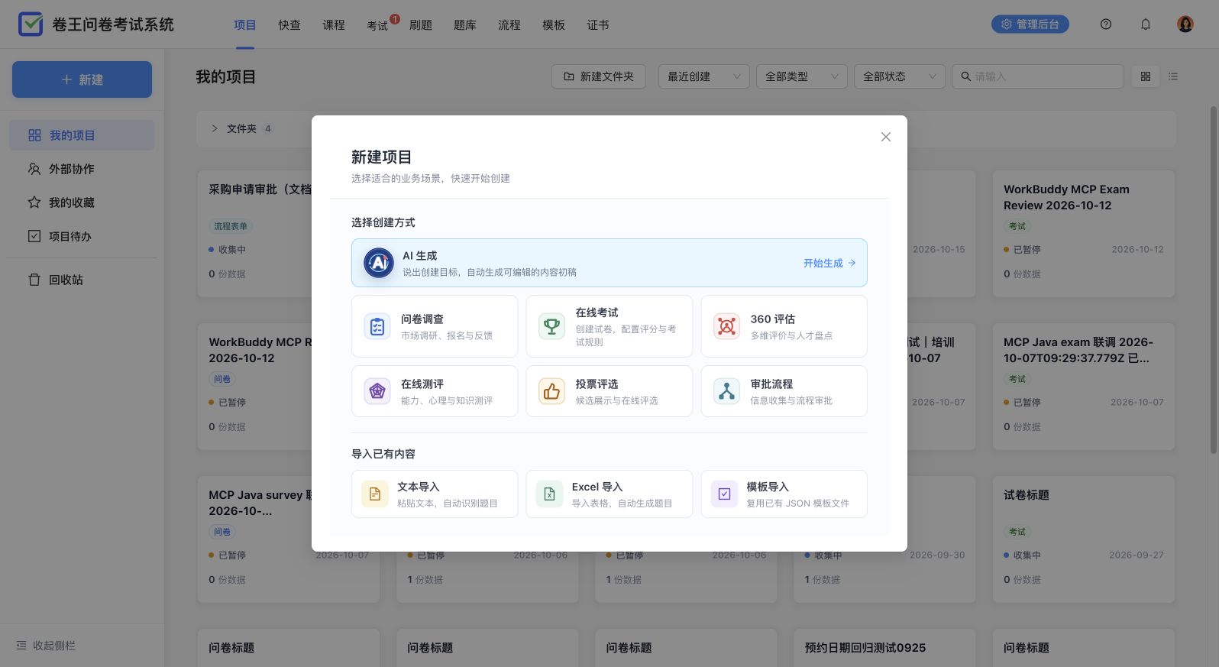Viewport: 1219px width, 667px height.
Task: Open the 全部状态 filter dropdown
Action: pos(899,76)
